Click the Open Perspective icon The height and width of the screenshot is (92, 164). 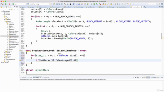pos(159,4)
